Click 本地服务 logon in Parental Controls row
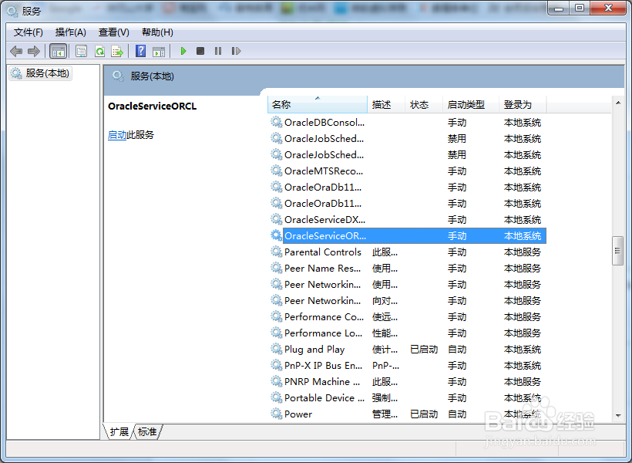Image resolution: width=632 pixels, height=463 pixels. tap(523, 252)
